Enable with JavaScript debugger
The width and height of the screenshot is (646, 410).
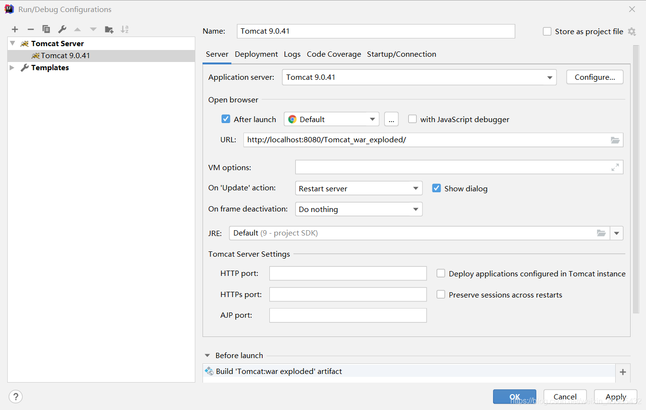(x=412, y=119)
